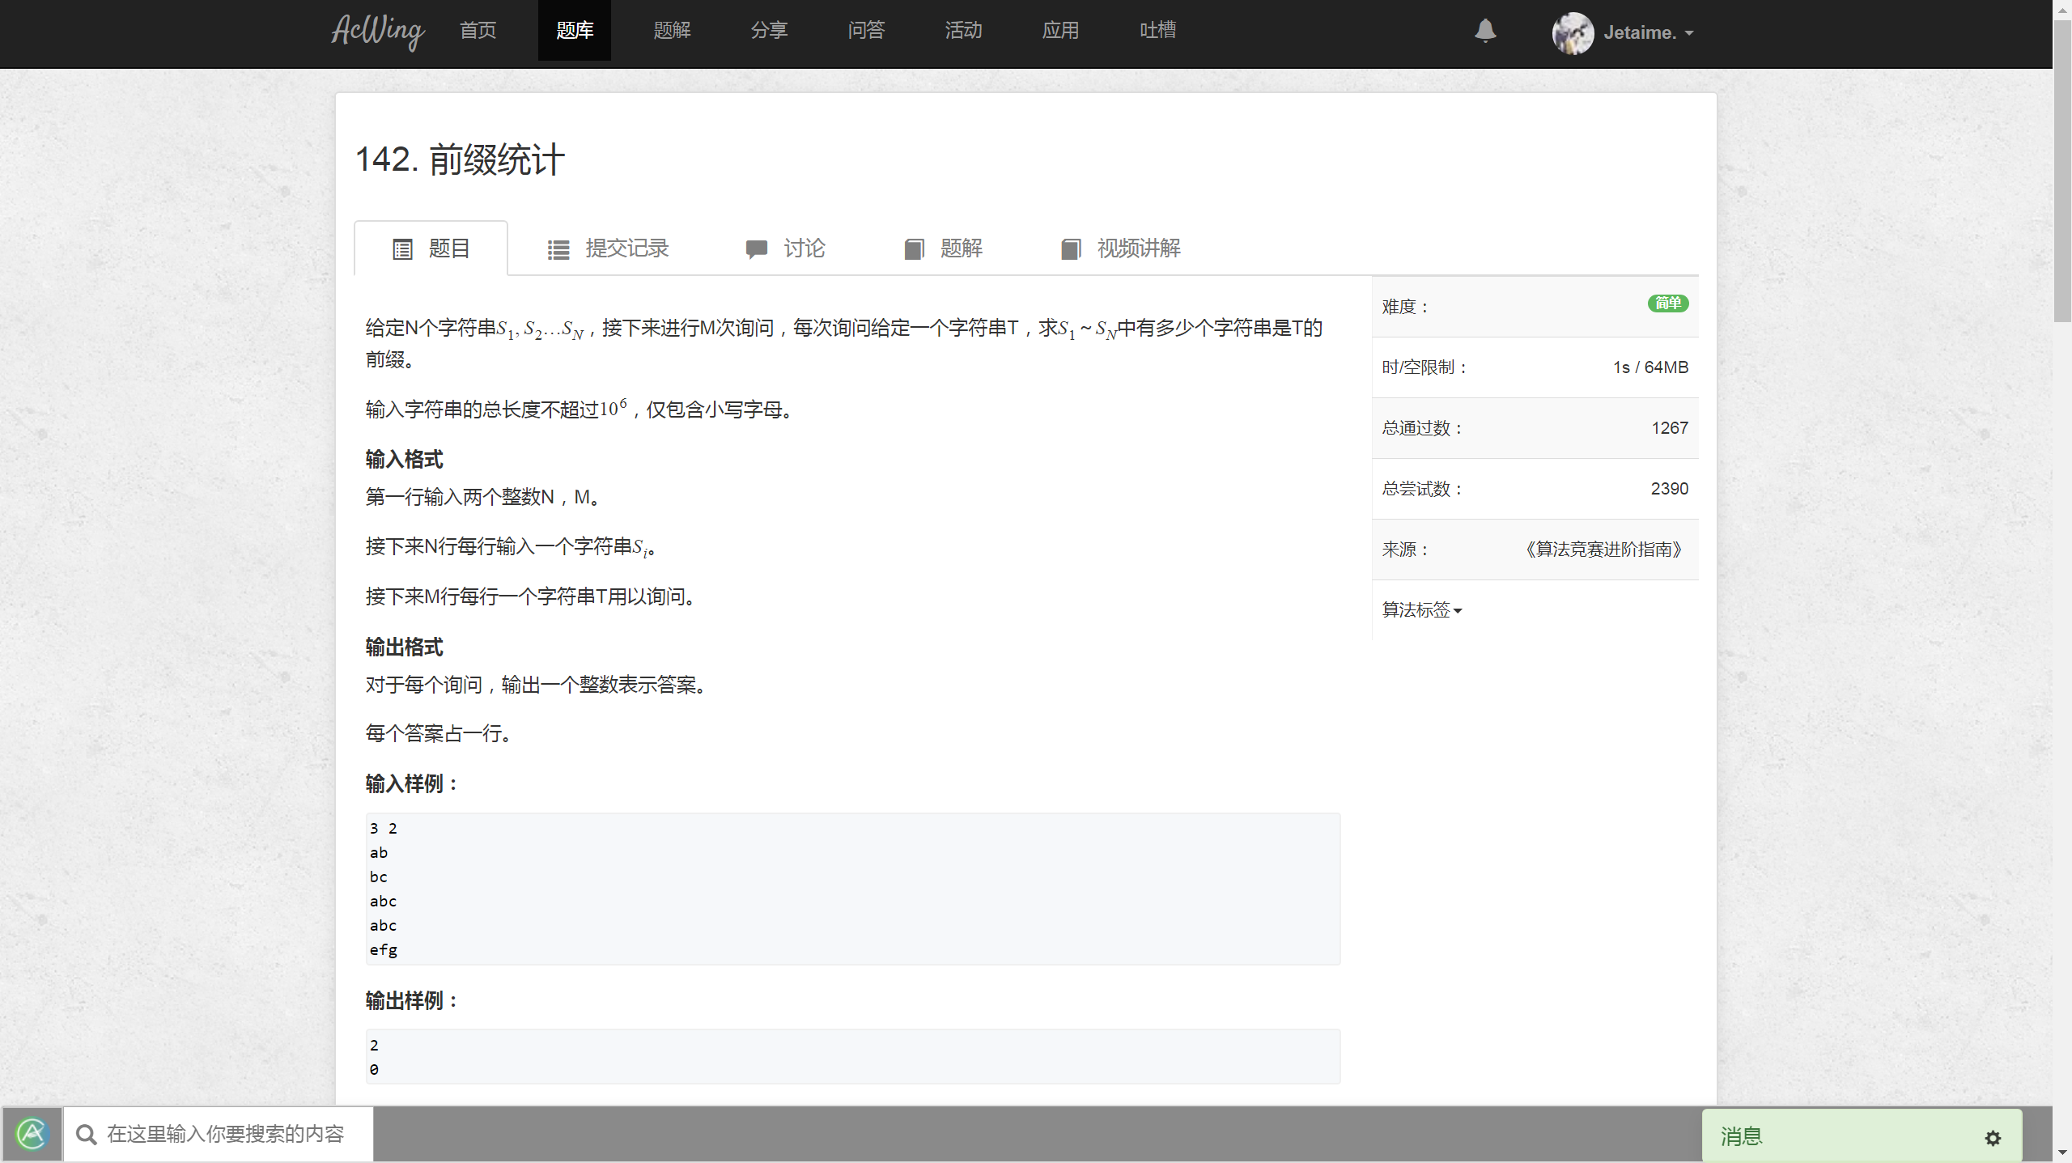The width and height of the screenshot is (2072, 1163).
Task: Open the 问答 menu item
Action: tap(865, 30)
